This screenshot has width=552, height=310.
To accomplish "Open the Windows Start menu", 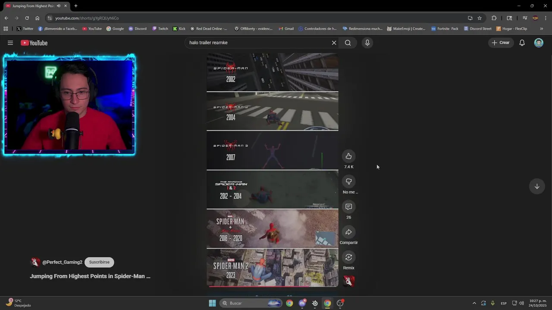I will click(x=212, y=303).
